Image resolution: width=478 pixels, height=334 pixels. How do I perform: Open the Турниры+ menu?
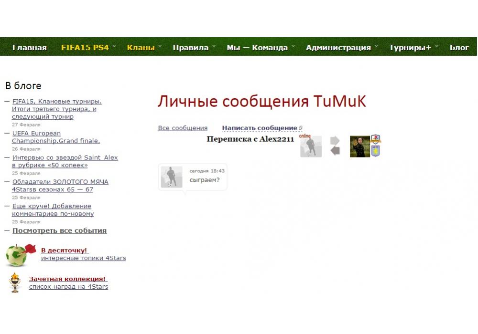pyautogui.click(x=410, y=47)
